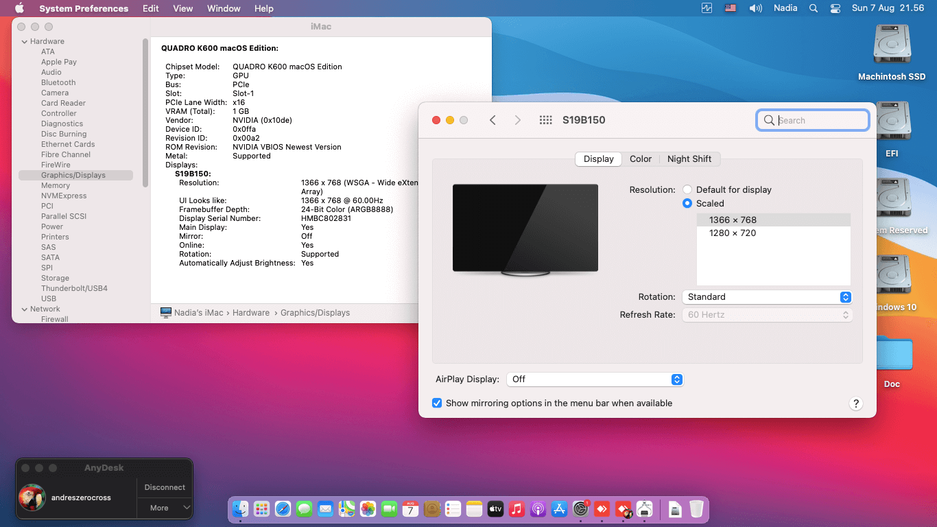
Task: Select Memory in the Hardware sidebar
Action: tap(56, 186)
